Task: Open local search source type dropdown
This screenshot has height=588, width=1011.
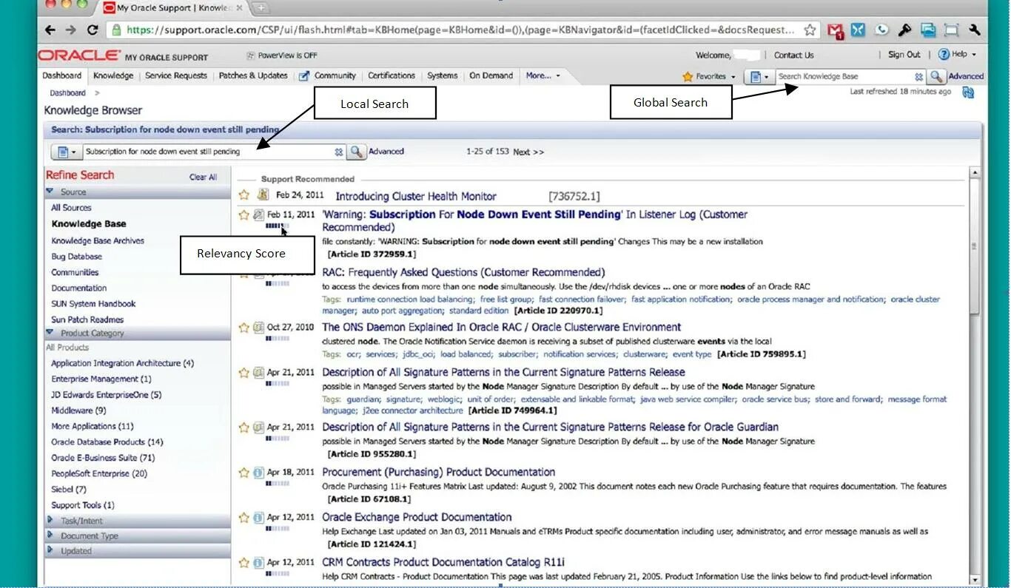Action: tap(67, 152)
